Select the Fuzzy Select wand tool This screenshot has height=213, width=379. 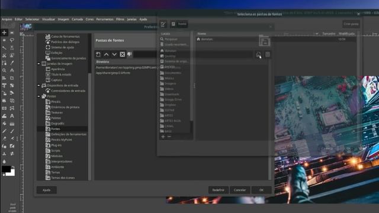click(x=4, y=48)
